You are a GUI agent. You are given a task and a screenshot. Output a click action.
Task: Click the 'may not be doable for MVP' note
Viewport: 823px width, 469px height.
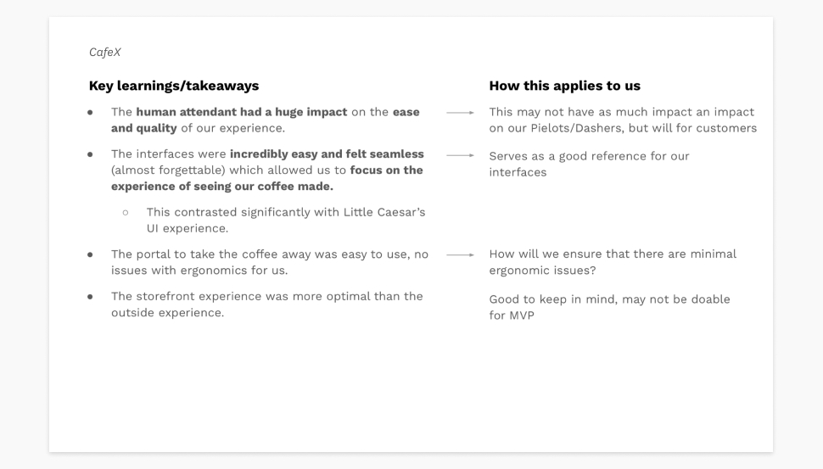coord(609,307)
